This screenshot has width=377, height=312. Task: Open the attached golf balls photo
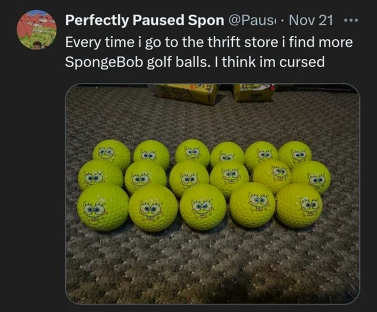(x=213, y=194)
